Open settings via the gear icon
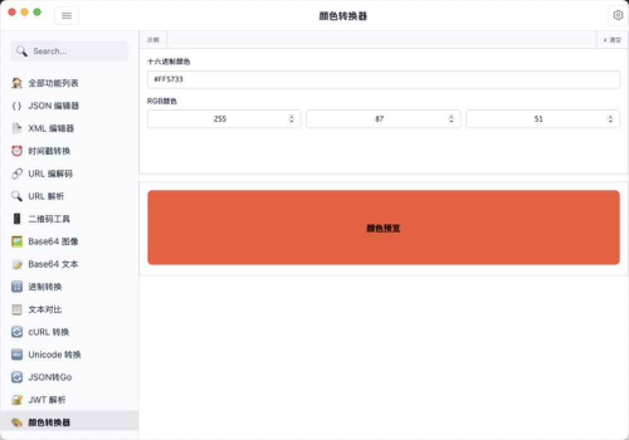The image size is (629, 440). [x=618, y=16]
